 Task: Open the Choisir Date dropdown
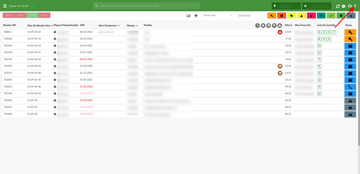point(218,16)
